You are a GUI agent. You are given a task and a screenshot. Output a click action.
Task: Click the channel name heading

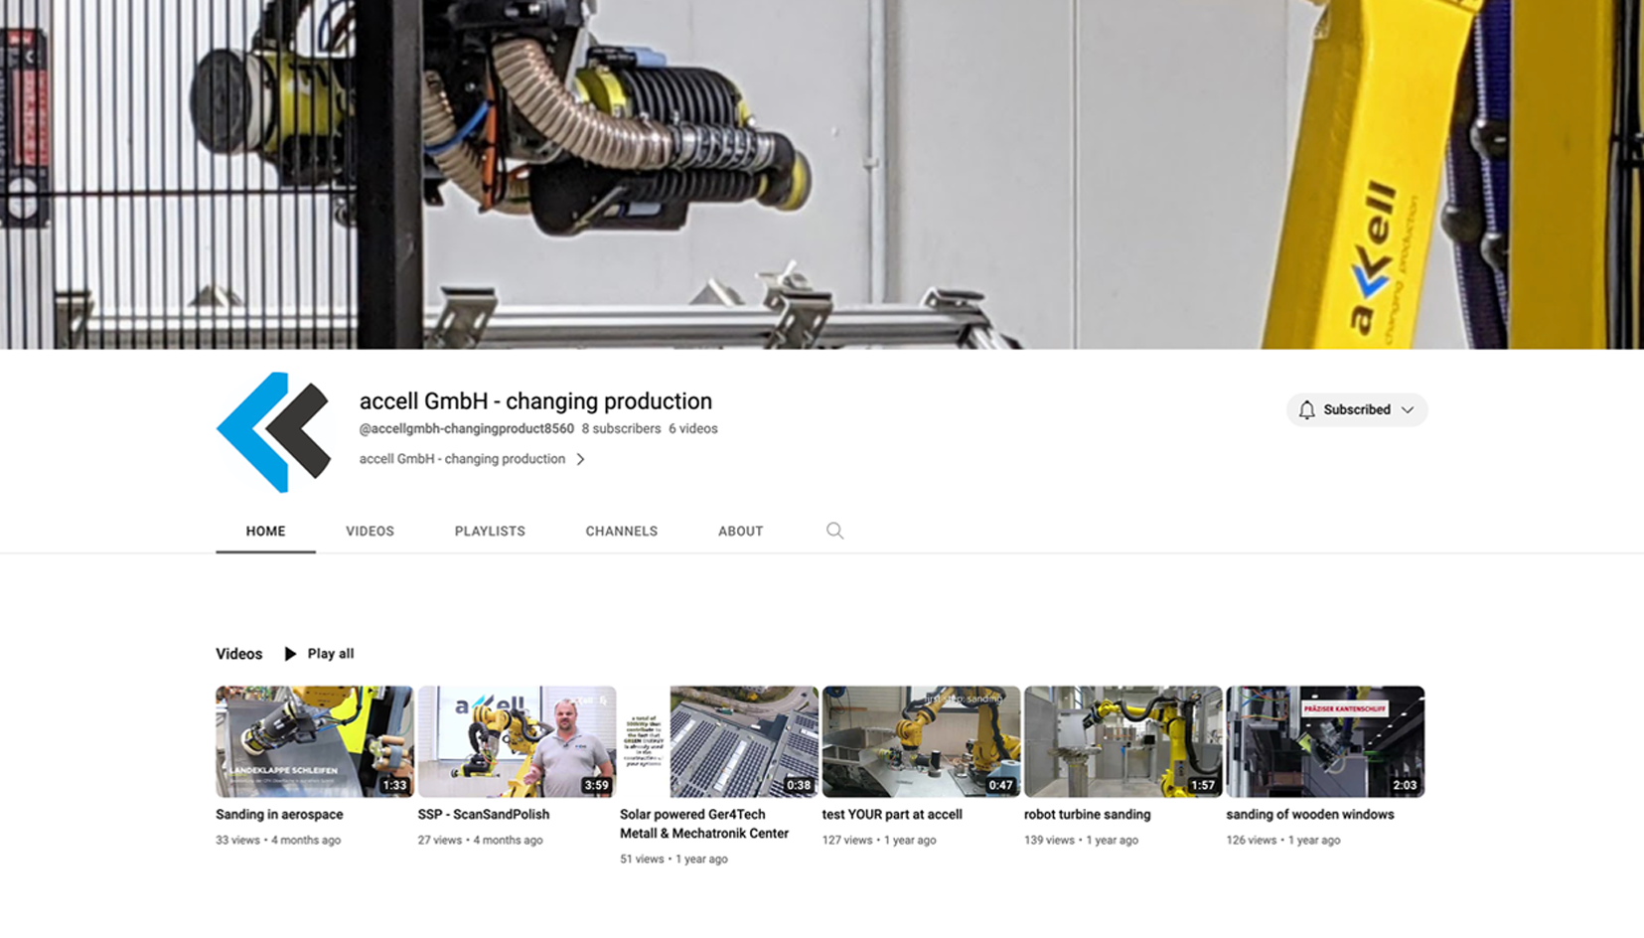[x=535, y=400]
